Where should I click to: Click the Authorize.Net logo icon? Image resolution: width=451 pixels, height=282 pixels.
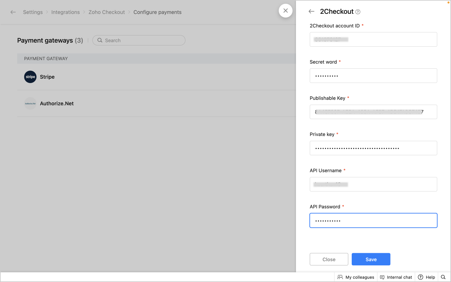point(30,103)
